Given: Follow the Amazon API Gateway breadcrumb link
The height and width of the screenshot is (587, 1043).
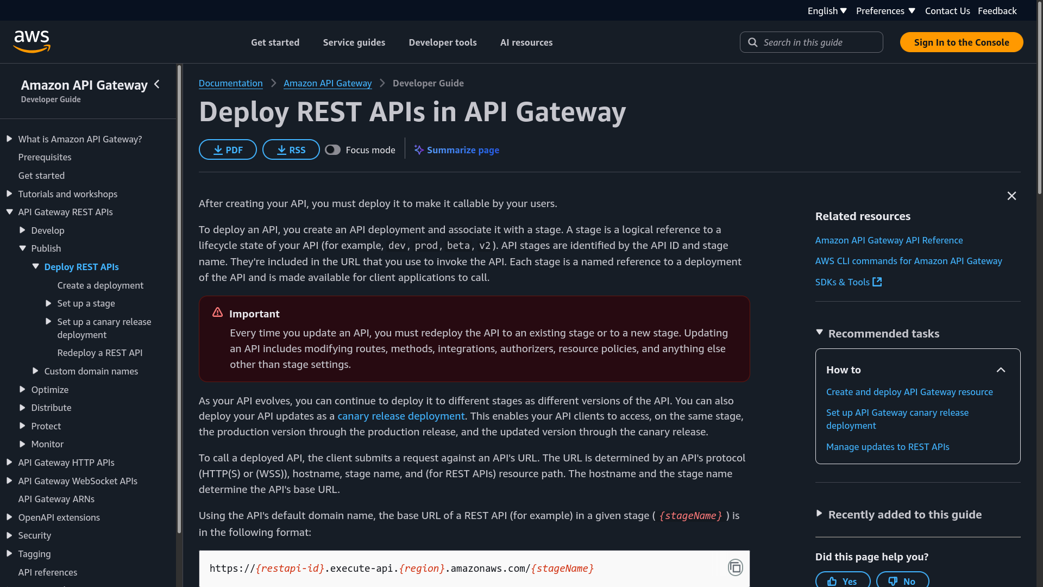Looking at the screenshot, I should coord(328,83).
